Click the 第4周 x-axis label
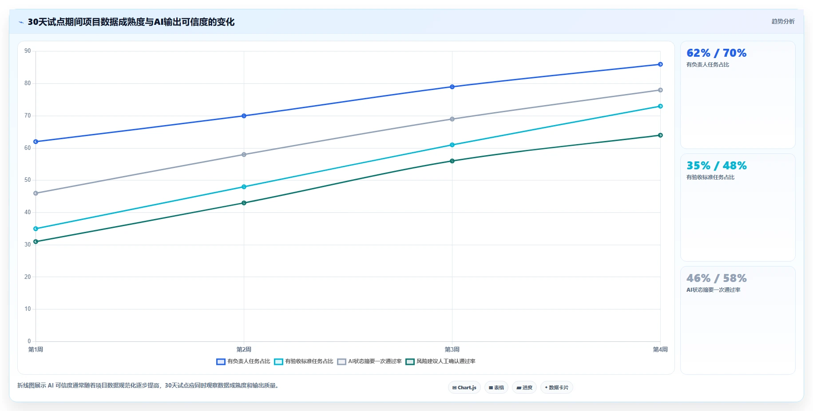 (660, 349)
